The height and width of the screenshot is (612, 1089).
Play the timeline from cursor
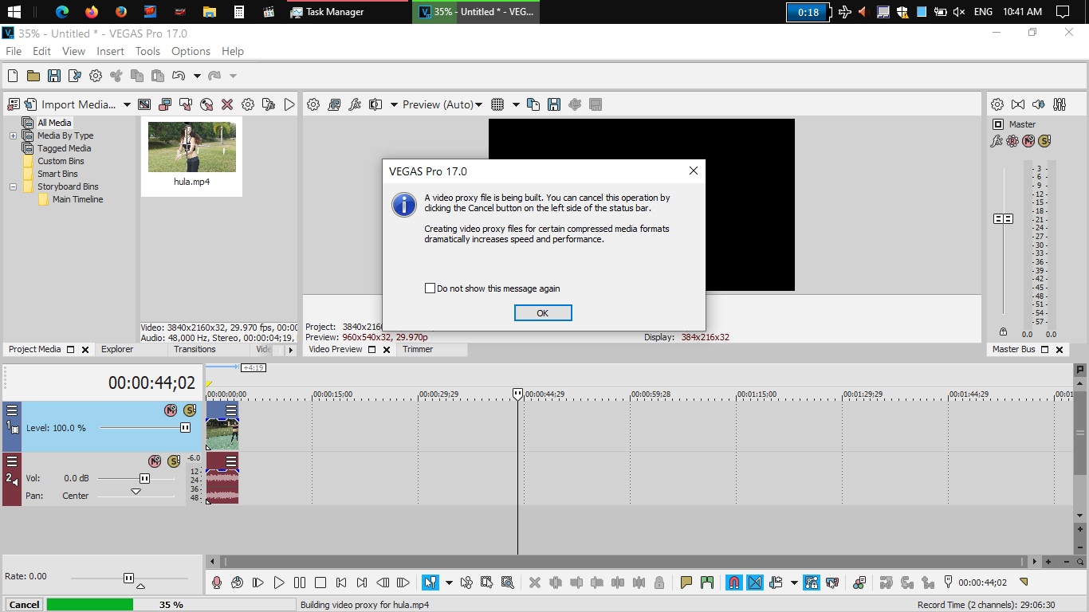[279, 583]
